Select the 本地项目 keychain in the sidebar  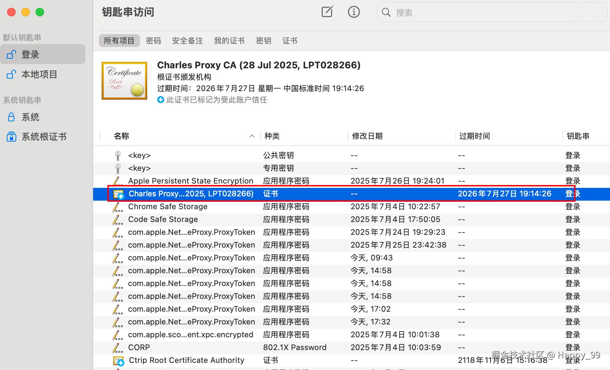click(x=43, y=74)
